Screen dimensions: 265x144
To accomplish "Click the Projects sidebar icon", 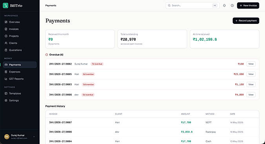I will click(x=6, y=36).
